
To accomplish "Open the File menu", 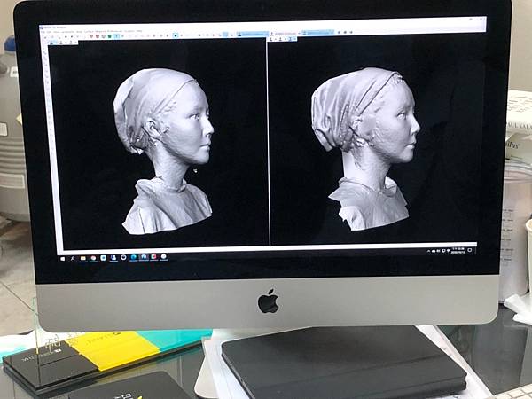I will click(43, 32).
